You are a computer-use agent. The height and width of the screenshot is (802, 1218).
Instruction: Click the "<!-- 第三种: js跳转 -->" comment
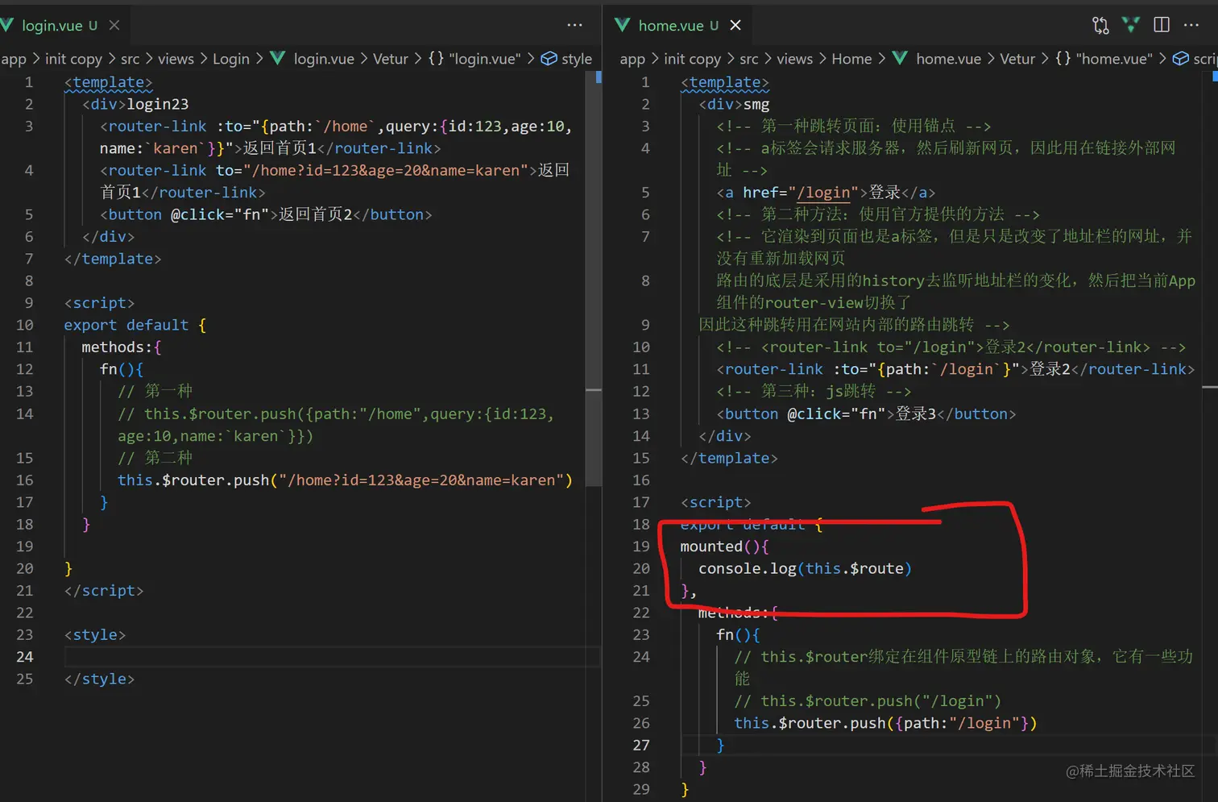814,391
